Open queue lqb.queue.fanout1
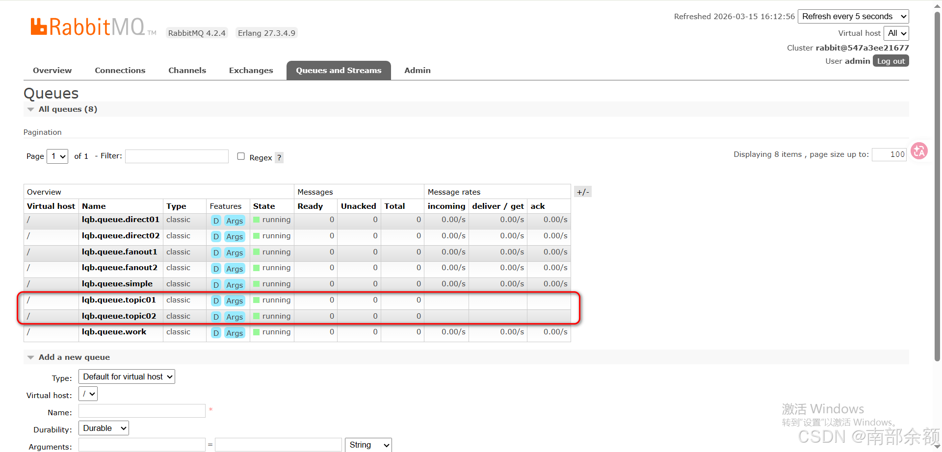942x452 pixels. pos(120,252)
